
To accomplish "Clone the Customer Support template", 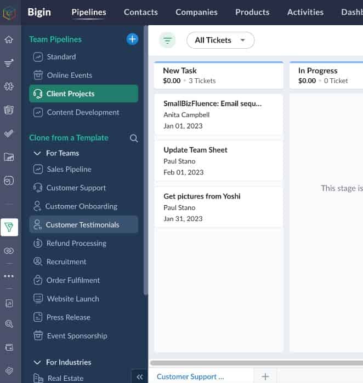I will [84, 188].
